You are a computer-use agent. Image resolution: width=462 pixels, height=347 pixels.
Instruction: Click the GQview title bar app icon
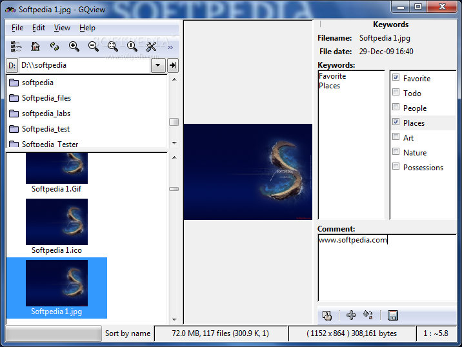coord(10,10)
